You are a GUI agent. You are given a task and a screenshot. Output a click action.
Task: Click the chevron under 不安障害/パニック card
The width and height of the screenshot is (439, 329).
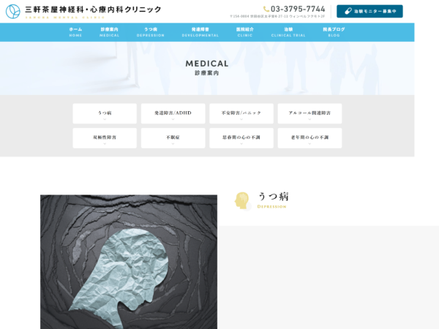241,119
